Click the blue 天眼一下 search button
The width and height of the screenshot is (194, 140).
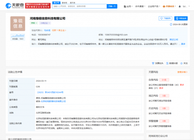coord(112,6)
